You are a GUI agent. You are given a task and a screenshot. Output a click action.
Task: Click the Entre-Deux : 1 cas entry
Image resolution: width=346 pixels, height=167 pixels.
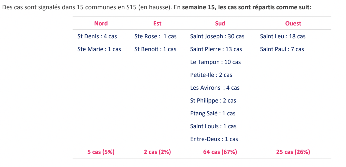point(214,139)
